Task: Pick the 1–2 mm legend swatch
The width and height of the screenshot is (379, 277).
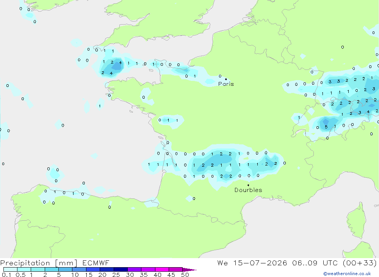Action: pyautogui.click(x=38, y=269)
